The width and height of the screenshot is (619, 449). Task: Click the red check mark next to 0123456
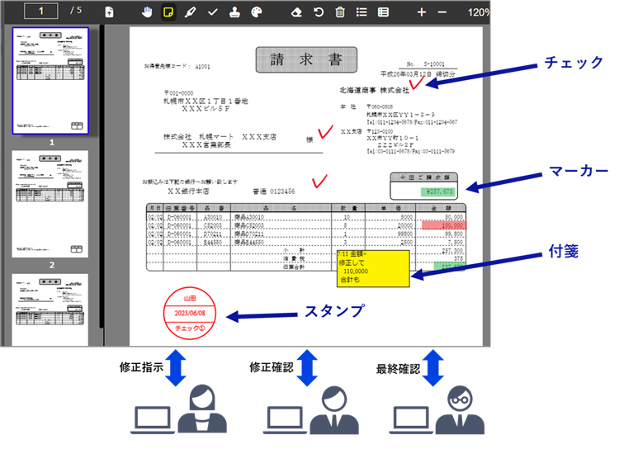319,182
